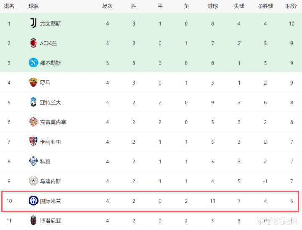Click the Napoli club logo

tap(34, 63)
